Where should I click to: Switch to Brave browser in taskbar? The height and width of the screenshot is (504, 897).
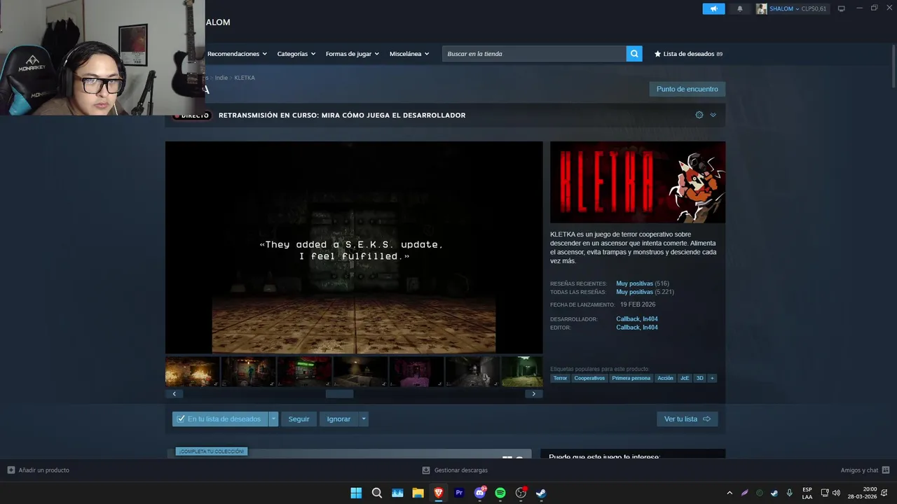439,493
